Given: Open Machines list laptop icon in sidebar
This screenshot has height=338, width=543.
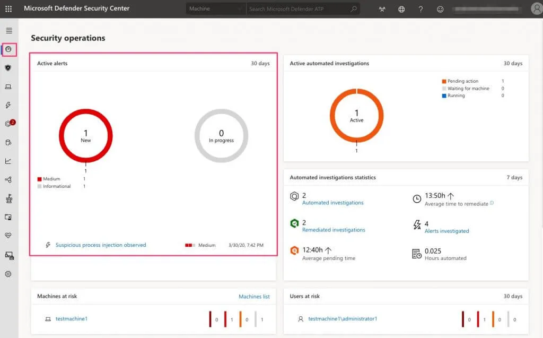Looking at the screenshot, I should point(8,86).
